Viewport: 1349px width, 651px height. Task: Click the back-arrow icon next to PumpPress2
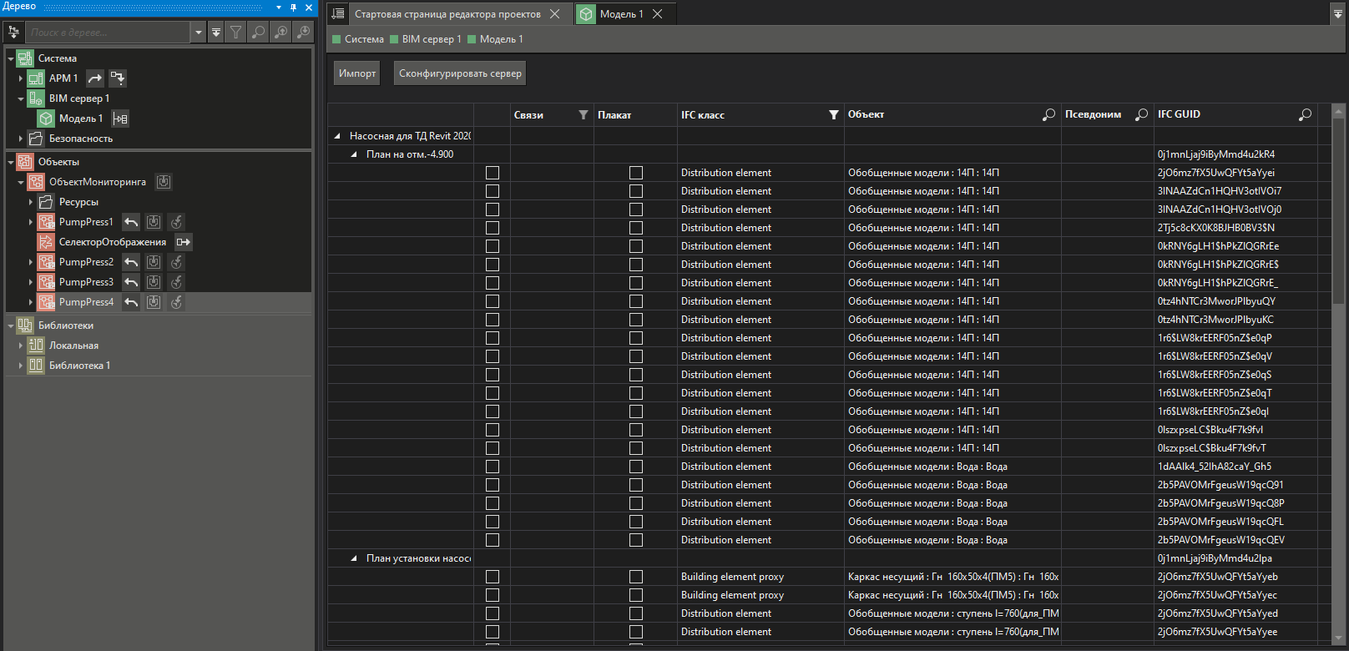pyautogui.click(x=131, y=262)
